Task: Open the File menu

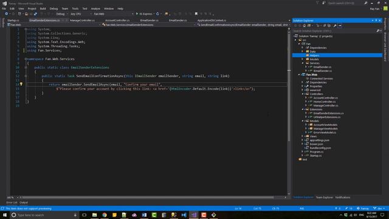Action: (x=4, y=9)
